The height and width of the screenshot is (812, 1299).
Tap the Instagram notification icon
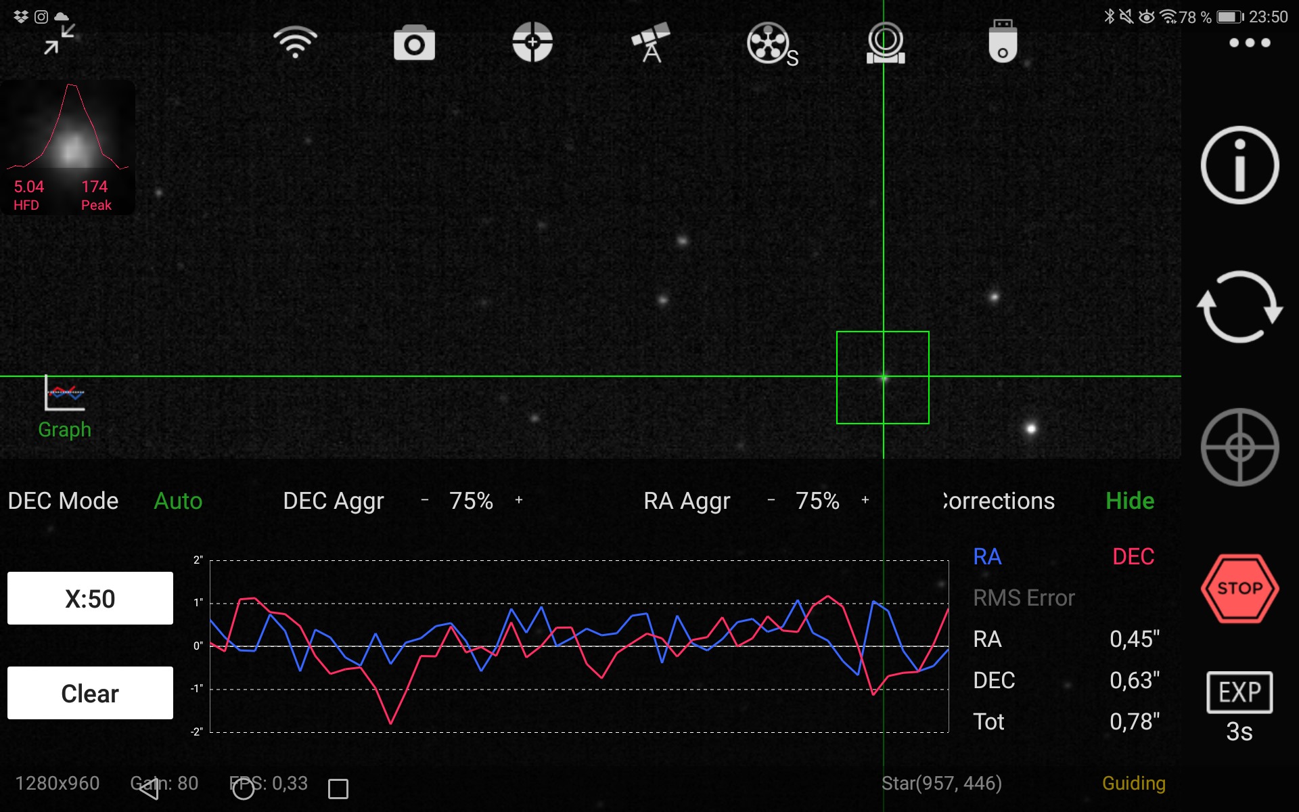41,16
